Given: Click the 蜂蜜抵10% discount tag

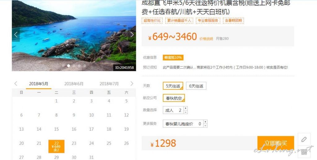Looking at the screenshot, I should pos(173,58).
